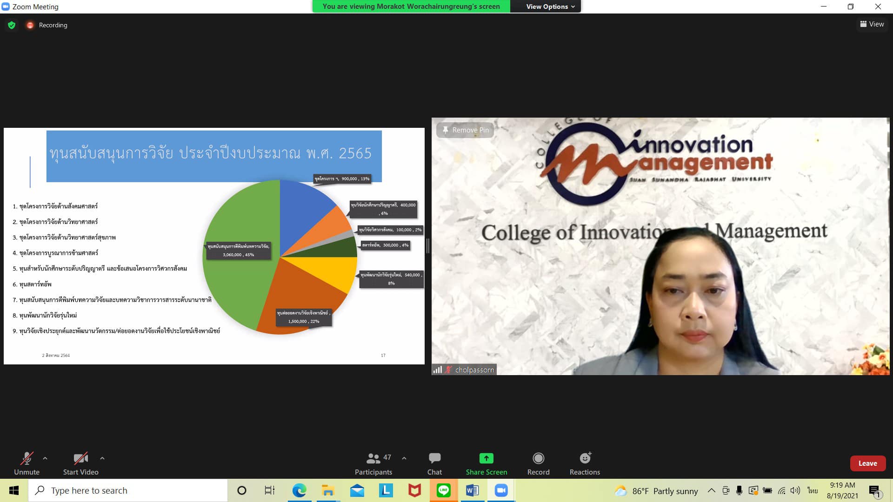Click Remove Pin on video

coord(465,130)
